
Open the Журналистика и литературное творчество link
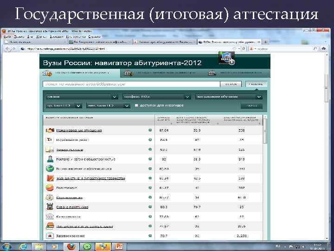pos(90,178)
